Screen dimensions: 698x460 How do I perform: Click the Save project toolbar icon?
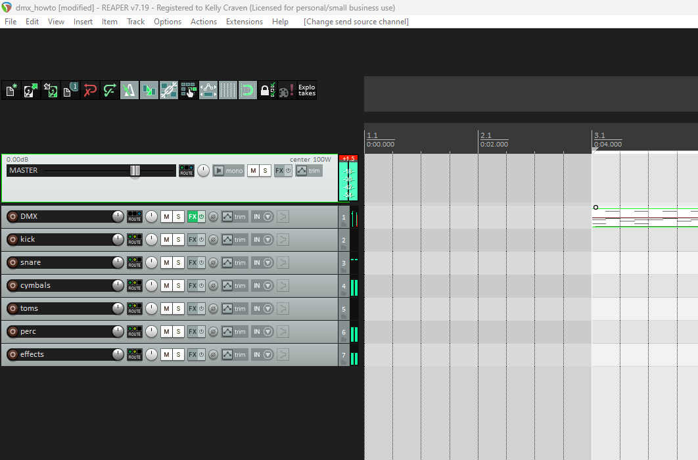51,90
